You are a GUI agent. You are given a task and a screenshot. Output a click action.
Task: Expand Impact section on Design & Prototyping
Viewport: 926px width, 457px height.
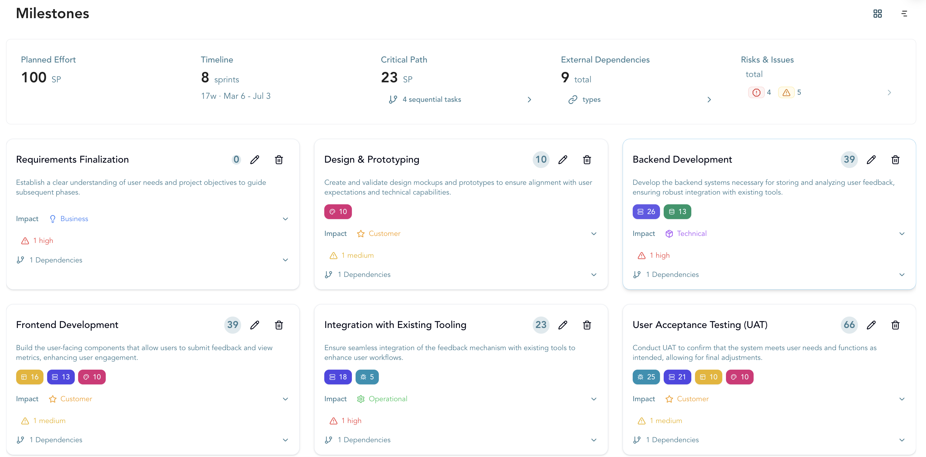594,234
